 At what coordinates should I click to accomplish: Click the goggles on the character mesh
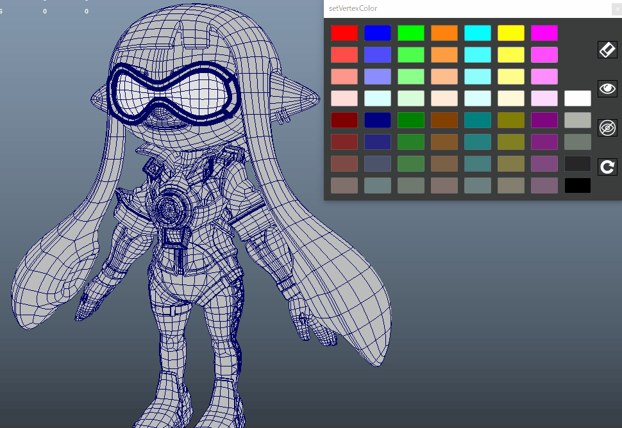pyautogui.click(x=173, y=93)
